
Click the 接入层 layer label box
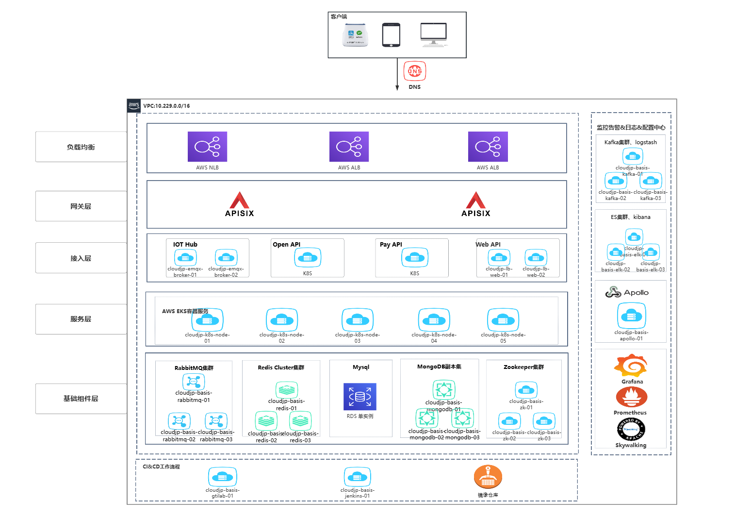tap(81, 258)
